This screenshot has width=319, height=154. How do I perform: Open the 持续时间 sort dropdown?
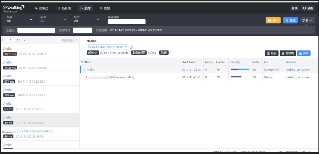click(69, 40)
